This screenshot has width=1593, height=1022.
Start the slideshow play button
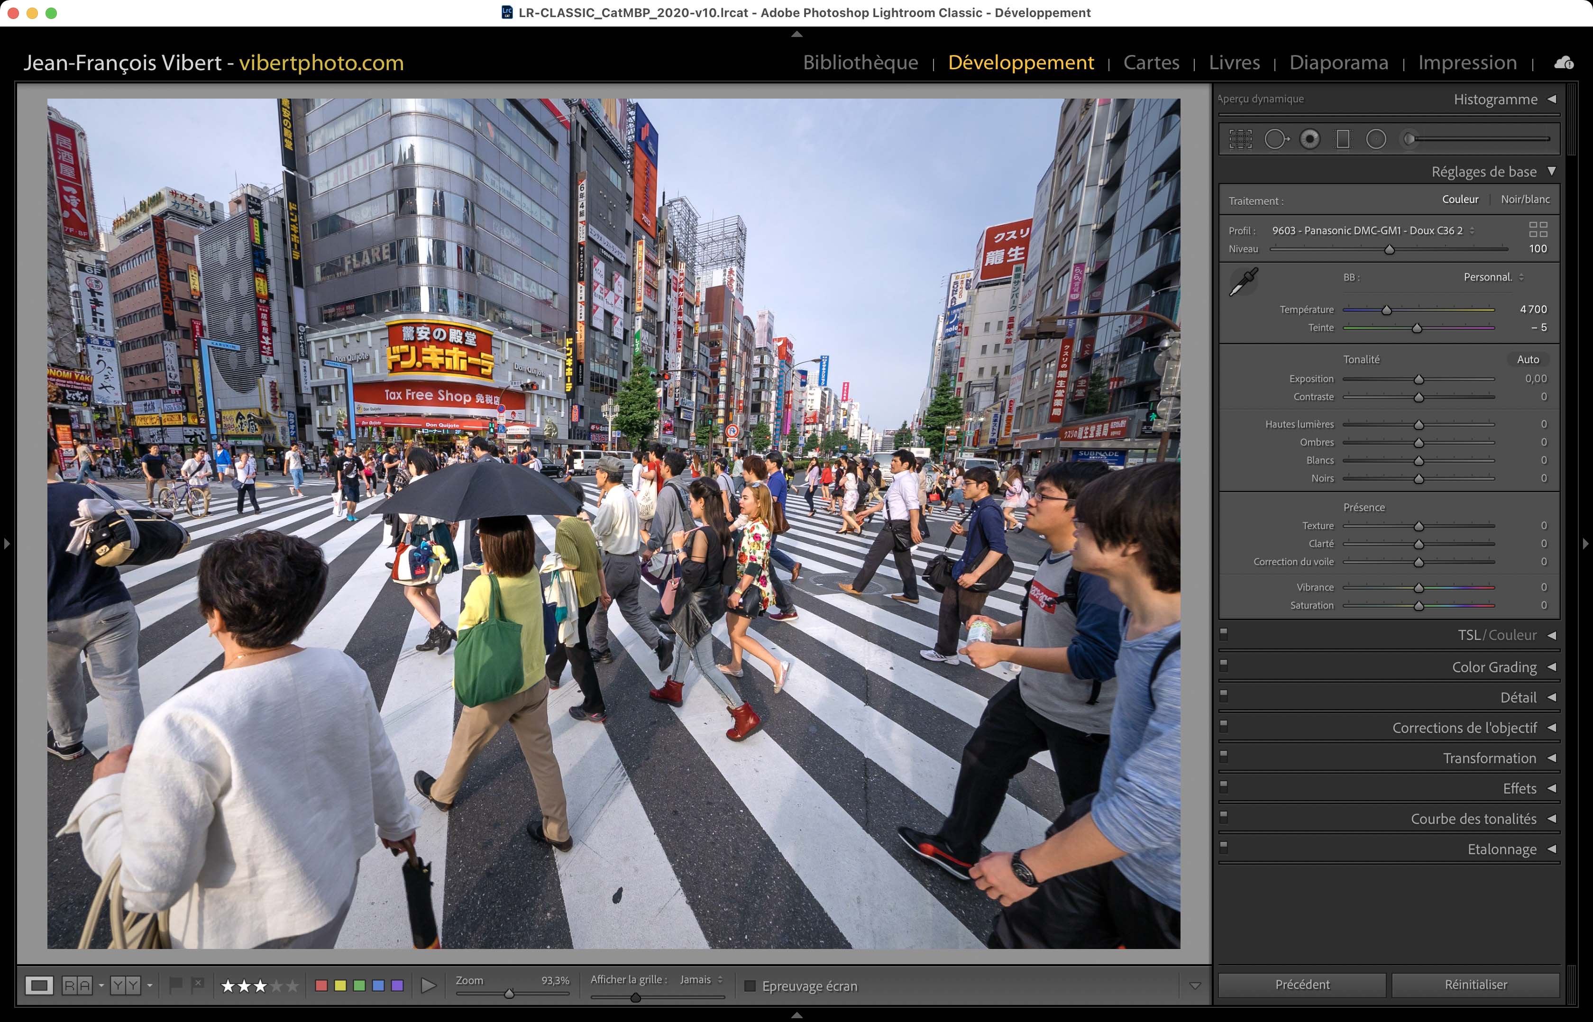[428, 985]
